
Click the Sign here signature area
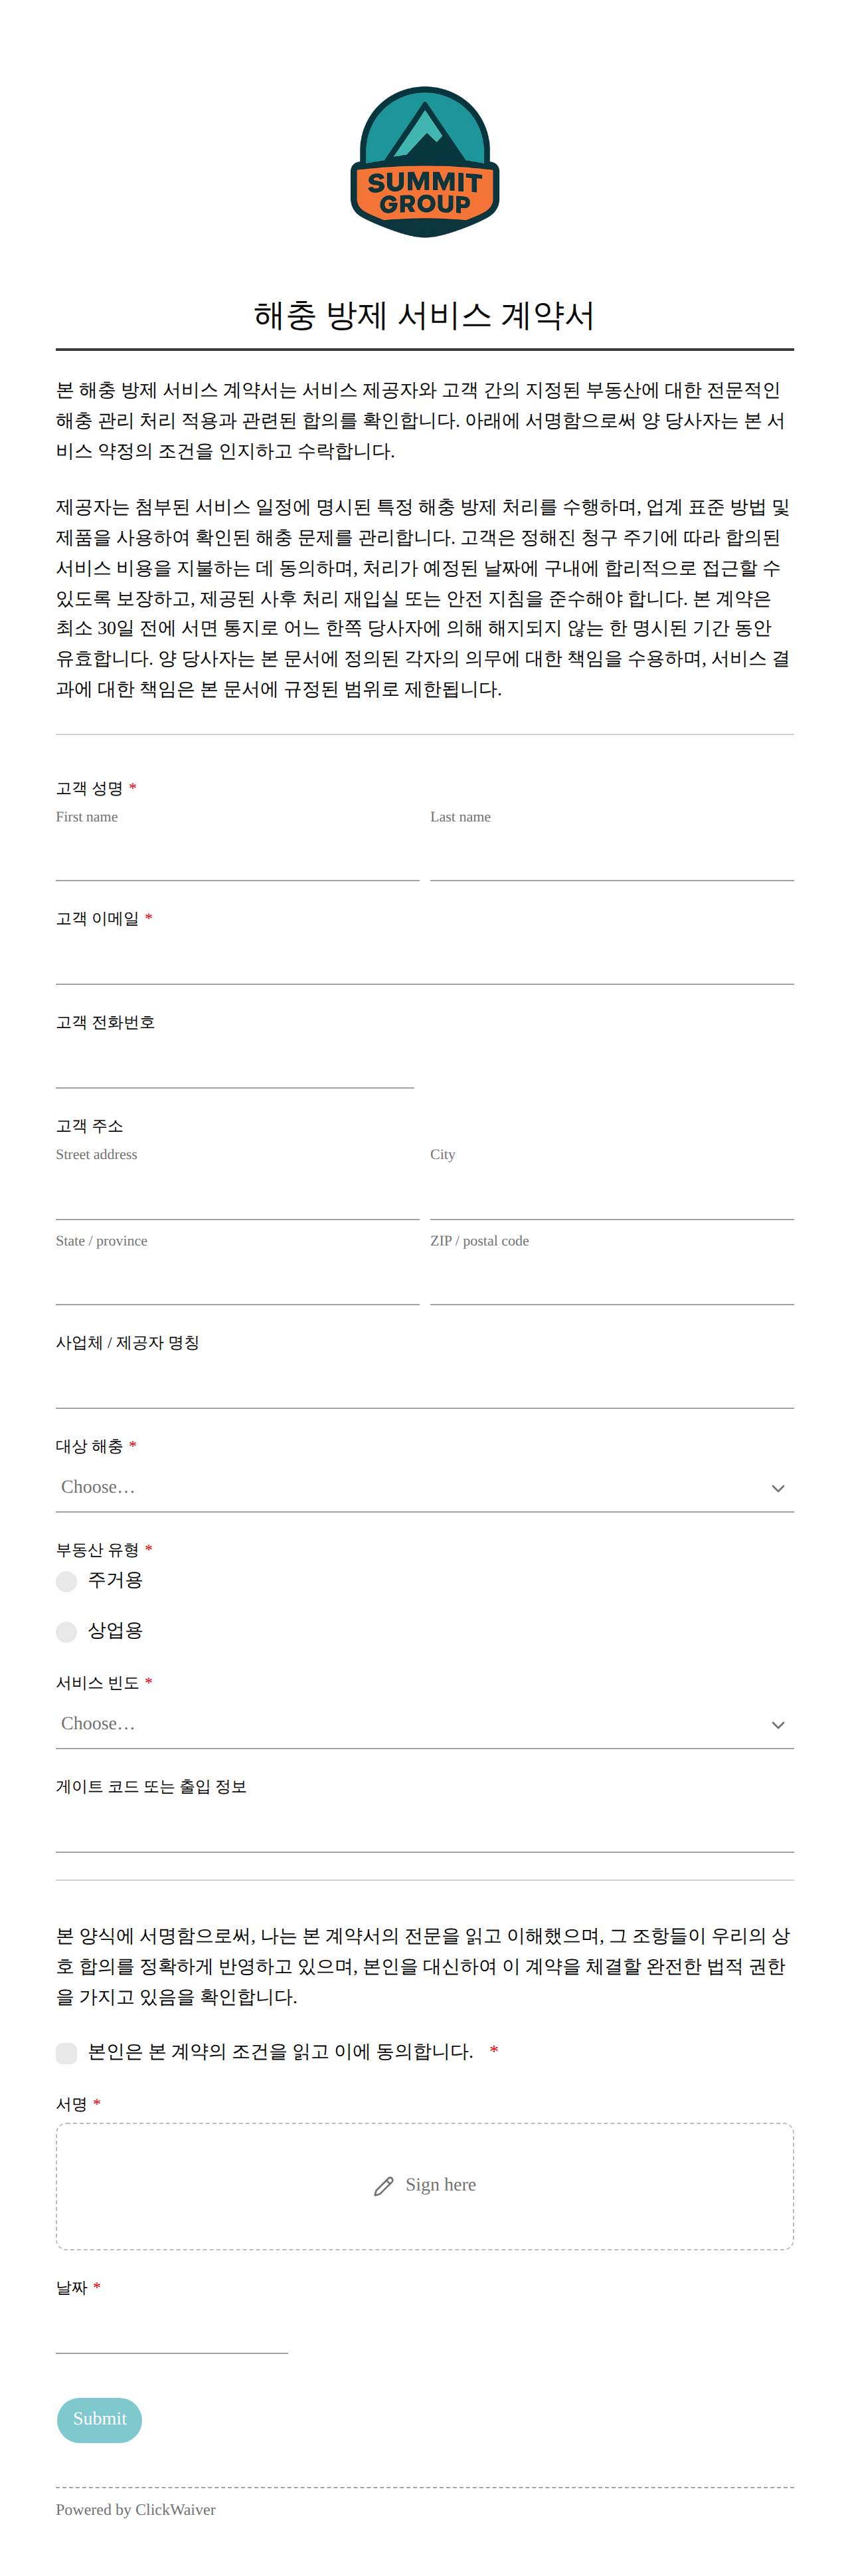[x=424, y=2186]
